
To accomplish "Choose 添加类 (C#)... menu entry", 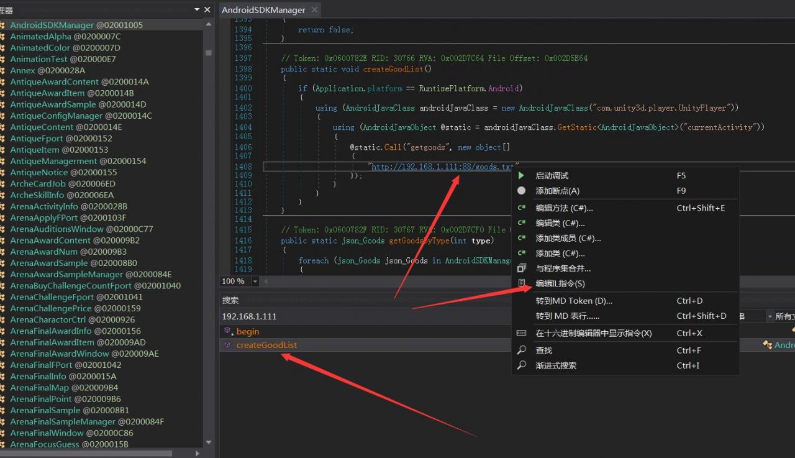I will pyautogui.click(x=560, y=254).
